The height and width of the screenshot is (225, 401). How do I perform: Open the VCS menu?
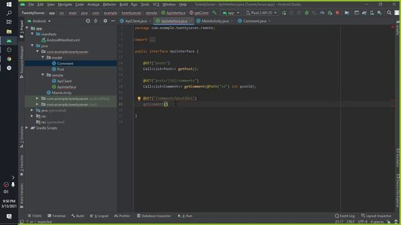pos(156,4)
